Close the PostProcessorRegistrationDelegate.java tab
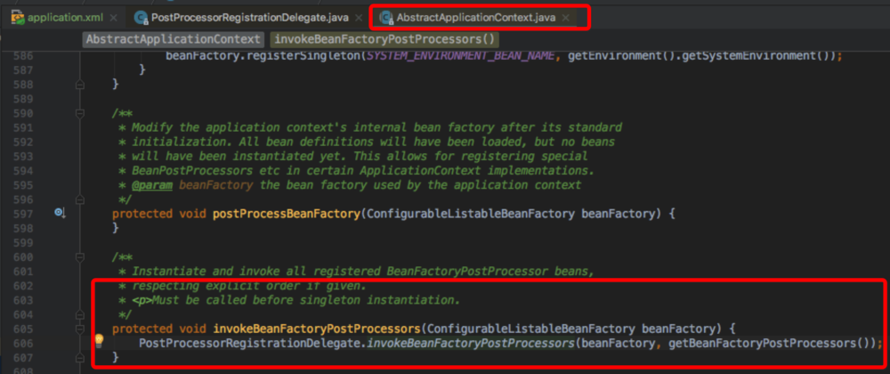Viewport: 890px width, 374px height. coord(358,18)
